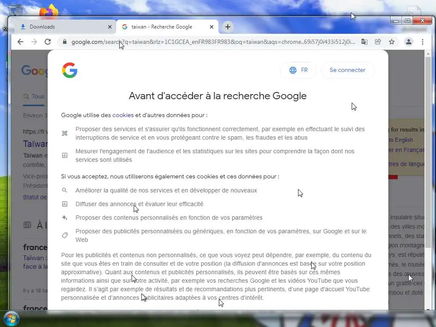Click the Google logo on the results page
This screenshot has height=327, width=436.
(35, 71)
